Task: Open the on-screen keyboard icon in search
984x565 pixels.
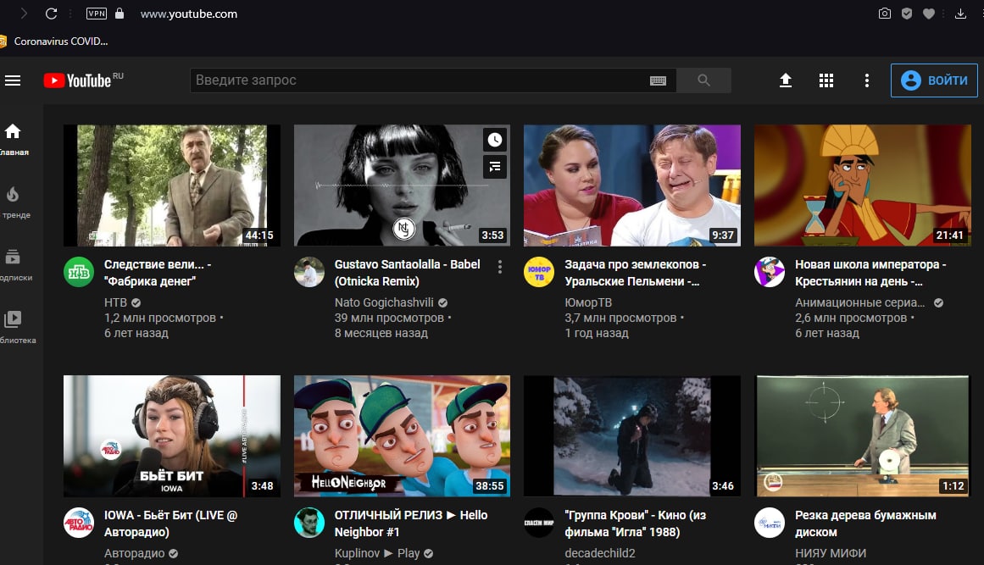Action: click(x=658, y=80)
